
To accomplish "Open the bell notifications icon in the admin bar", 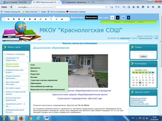I will [46, 19].
